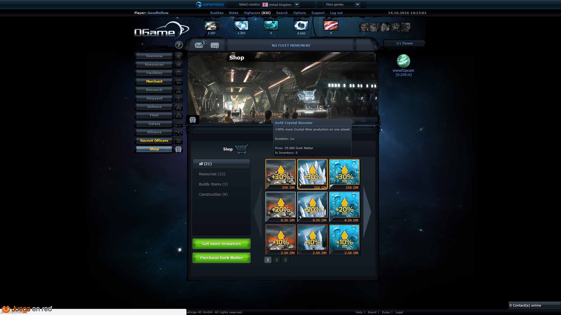Viewport: 561px width, 315px height.
Task: Open the messages envelope icon
Action: pyautogui.click(x=199, y=45)
